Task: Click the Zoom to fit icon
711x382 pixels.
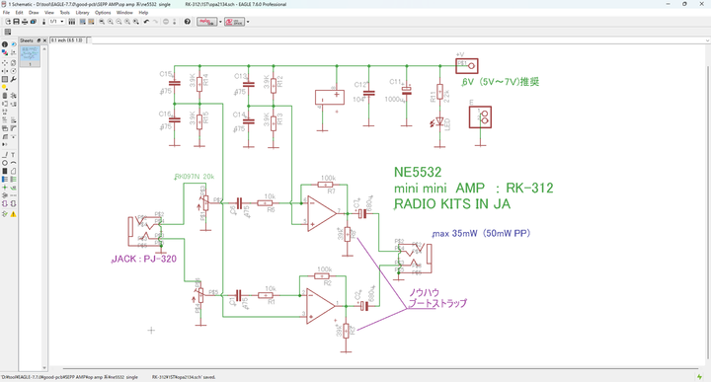Action: pyautogui.click(x=102, y=22)
